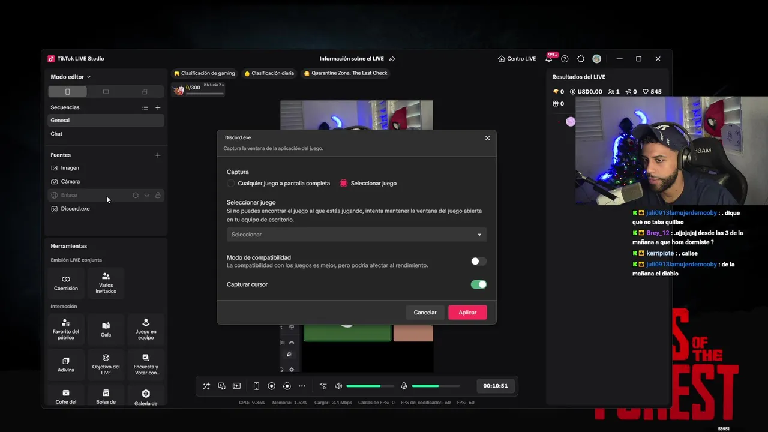This screenshot has height=432, width=768.
Task: Adjust the microphone volume slider
Action: 436,386
